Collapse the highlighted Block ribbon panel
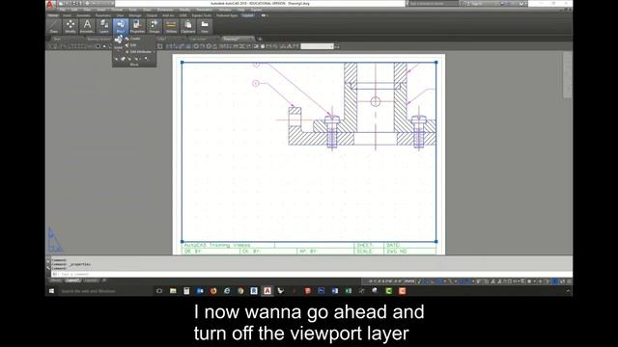Viewport: 618px width, 347px height. pyautogui.click(x=120, y=26)
